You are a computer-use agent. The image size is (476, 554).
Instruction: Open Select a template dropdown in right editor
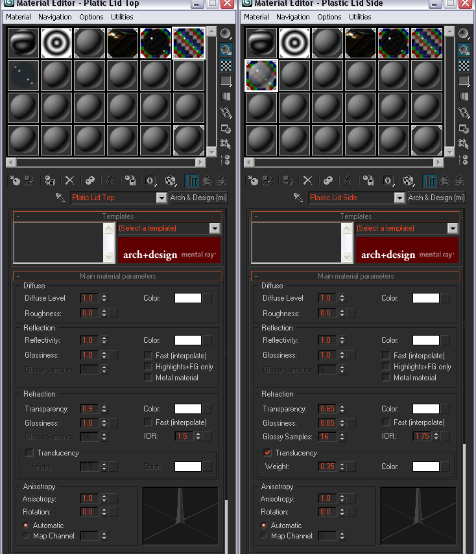click(x=452, y=228)
